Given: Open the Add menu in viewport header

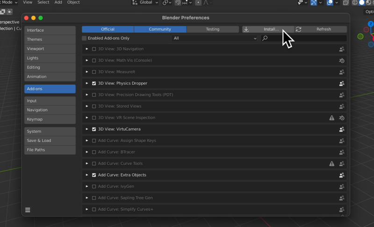Looking at the screenshot, I should (x=58, y=2).
